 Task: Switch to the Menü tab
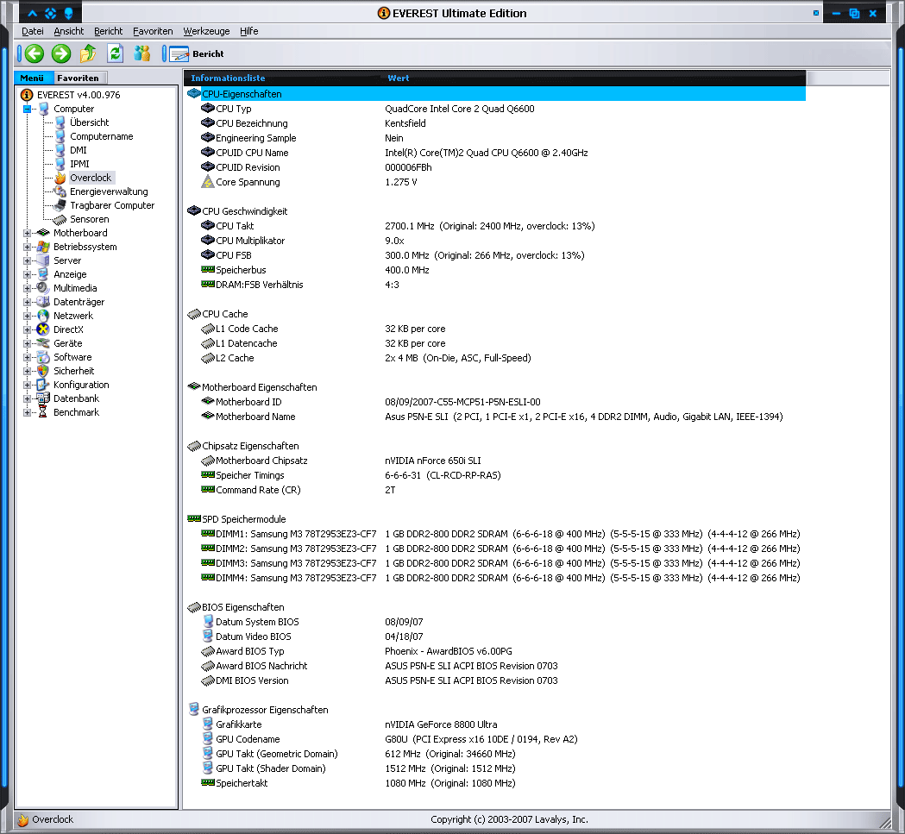tap(32, 78)
